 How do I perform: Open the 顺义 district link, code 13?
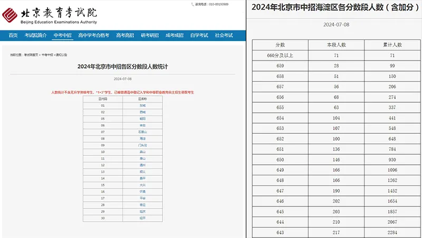[x=142, y=172]
